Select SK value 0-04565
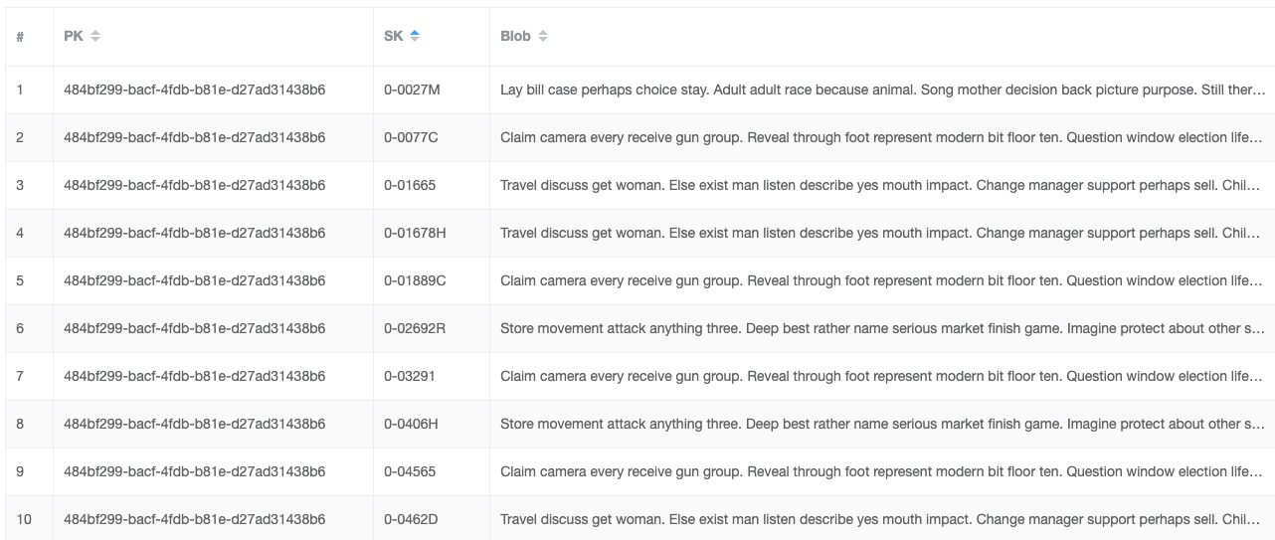Screen dimensions: 1275x540 (409, 471)
